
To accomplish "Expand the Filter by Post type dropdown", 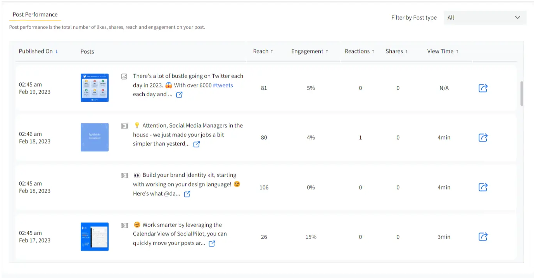I will tap(484, 17).
